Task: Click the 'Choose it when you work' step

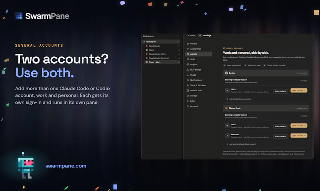Action: point(274,65)
